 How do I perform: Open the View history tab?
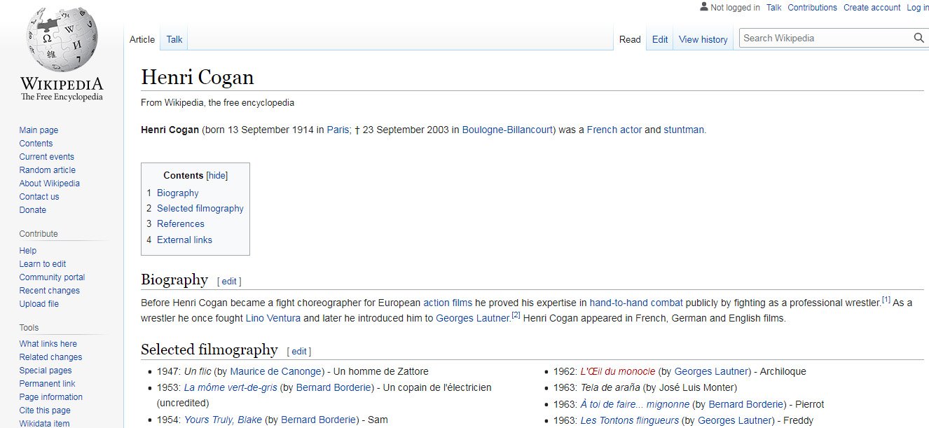(x=703, y=39)
